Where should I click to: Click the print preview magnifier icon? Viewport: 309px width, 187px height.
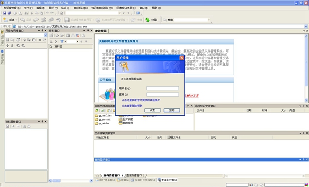(x=20, y=13)
